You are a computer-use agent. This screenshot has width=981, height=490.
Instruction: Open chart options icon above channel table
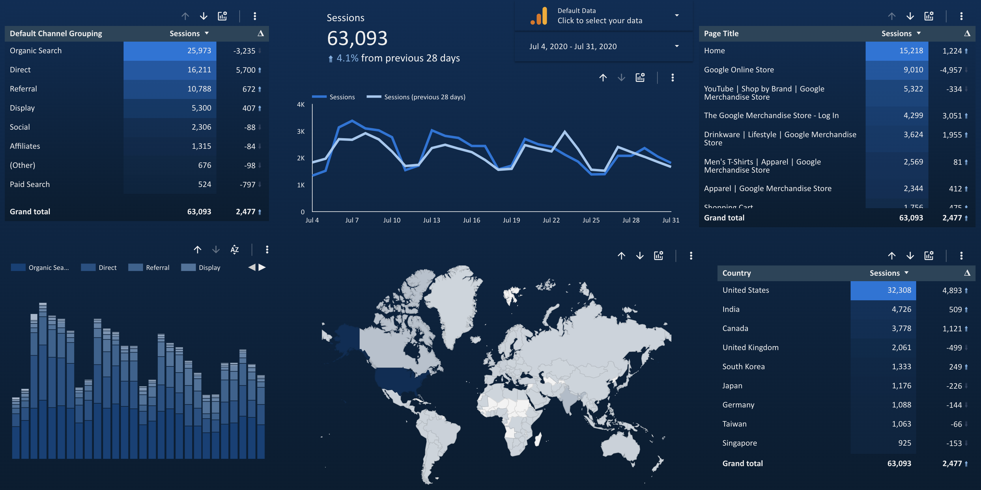pos(223,16)
